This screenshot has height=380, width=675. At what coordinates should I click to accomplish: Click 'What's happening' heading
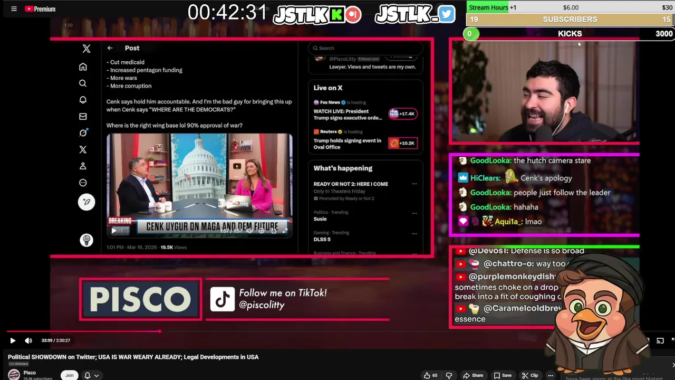(343, 168)
